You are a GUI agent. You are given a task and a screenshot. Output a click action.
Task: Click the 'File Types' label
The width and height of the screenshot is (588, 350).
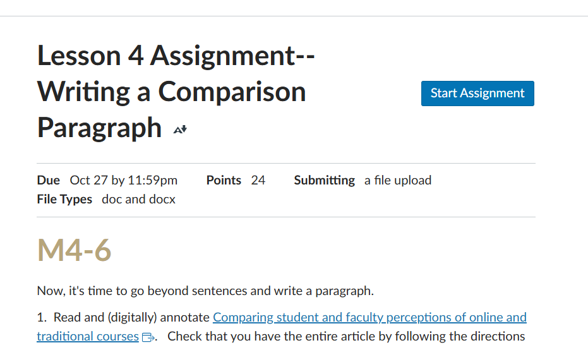(x=64, y=199)
